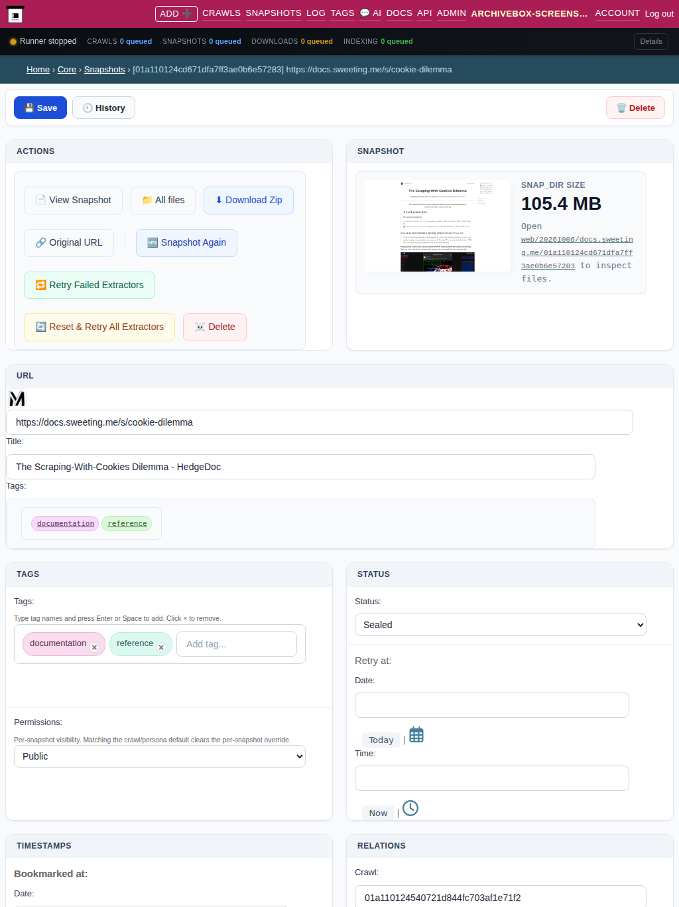Click the Today shortcut link
This screenshot has width=679, height=907.
[x=381, y=740]
